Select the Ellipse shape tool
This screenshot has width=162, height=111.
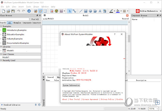90,11
